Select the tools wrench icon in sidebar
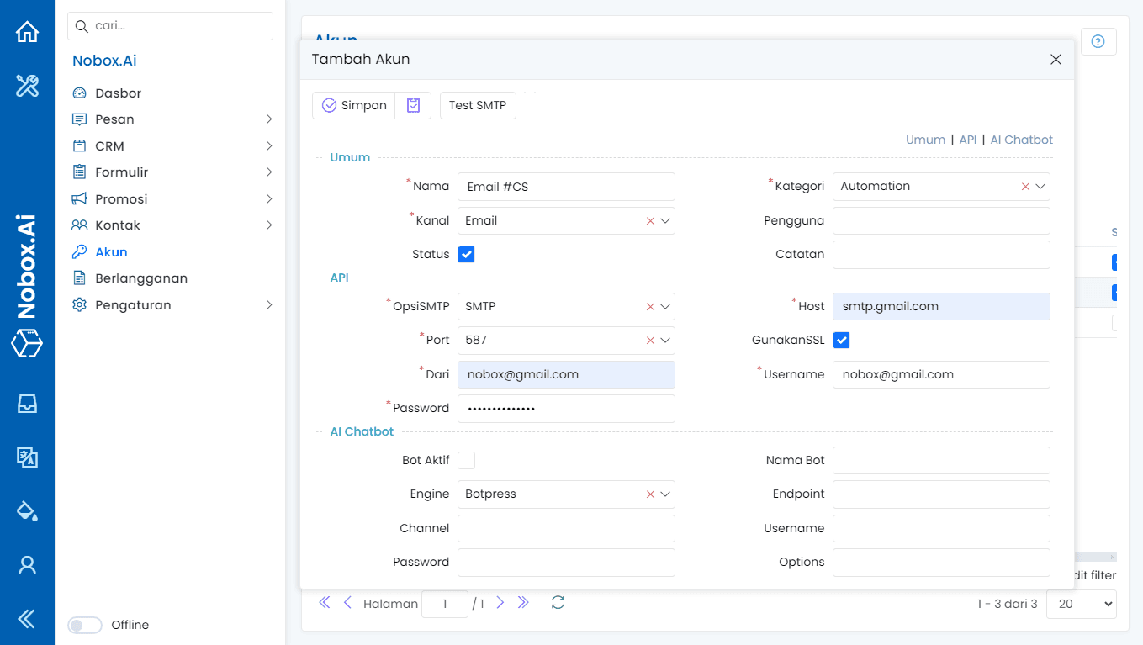Screen dimensions: 1143x645 28,86
